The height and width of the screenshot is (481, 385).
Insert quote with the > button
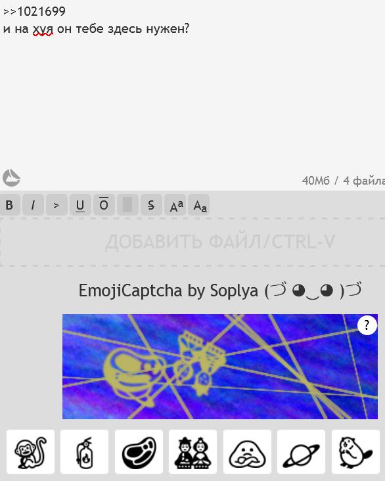[x=57, y=204]
